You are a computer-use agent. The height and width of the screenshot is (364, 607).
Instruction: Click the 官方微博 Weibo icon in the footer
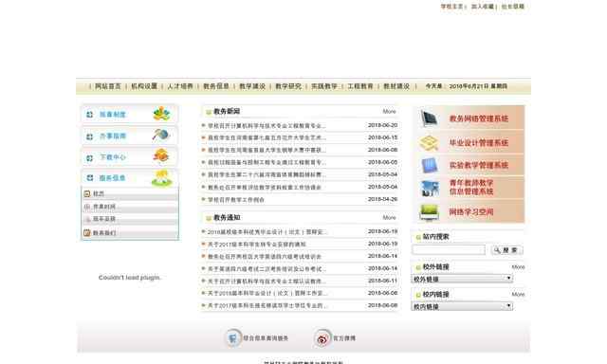pos(322,338)
